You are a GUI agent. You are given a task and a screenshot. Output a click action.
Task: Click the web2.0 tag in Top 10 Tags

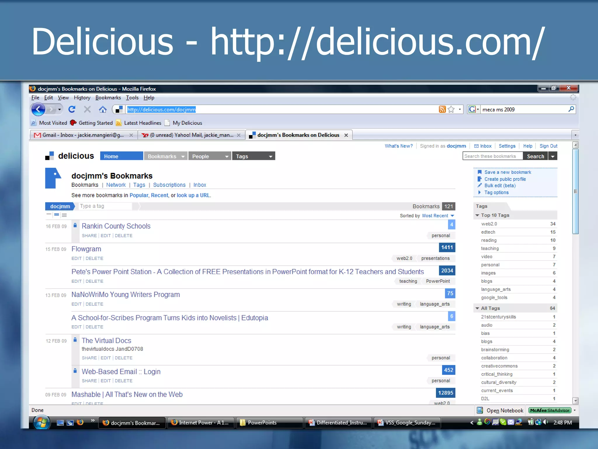pyautogui.click(x=489, y=224)
